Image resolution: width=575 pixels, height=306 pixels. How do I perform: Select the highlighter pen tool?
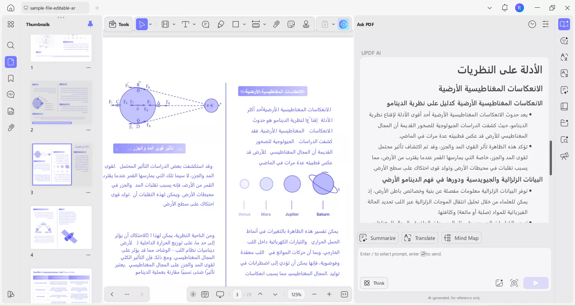point(221,24)
